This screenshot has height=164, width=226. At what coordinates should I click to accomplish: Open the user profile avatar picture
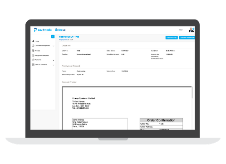point(191,30)
